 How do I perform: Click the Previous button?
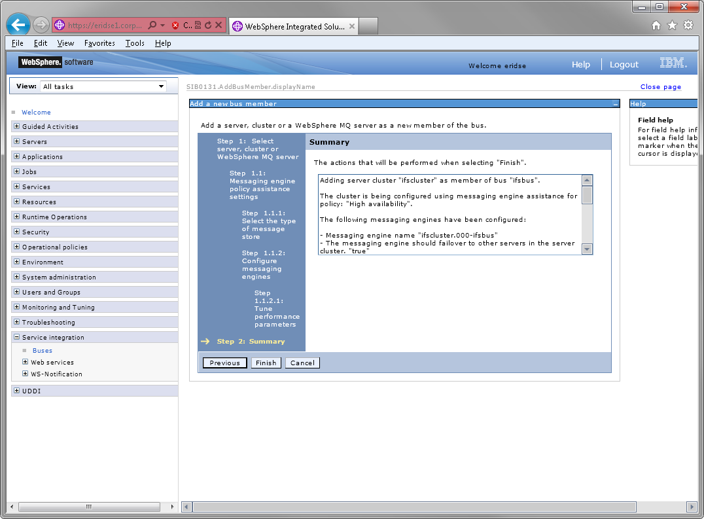[224, 363]
